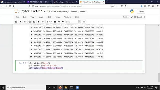
Task: Open the command palette keyboard icon
Action: click(x=84, y=22)
